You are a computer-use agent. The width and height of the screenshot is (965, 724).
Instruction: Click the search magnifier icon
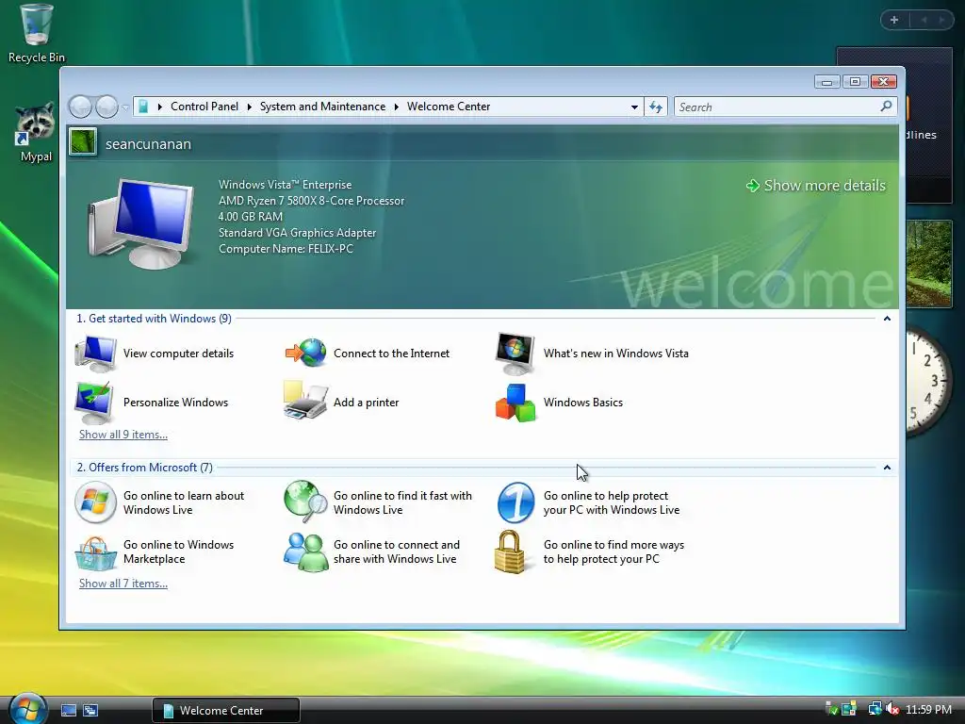[886, 107]
